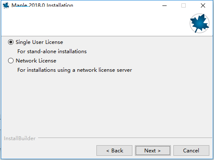Viewport: 214px width, 160px height.
Task: Click the Maple leaf icon in title bar
Action: 6,5
